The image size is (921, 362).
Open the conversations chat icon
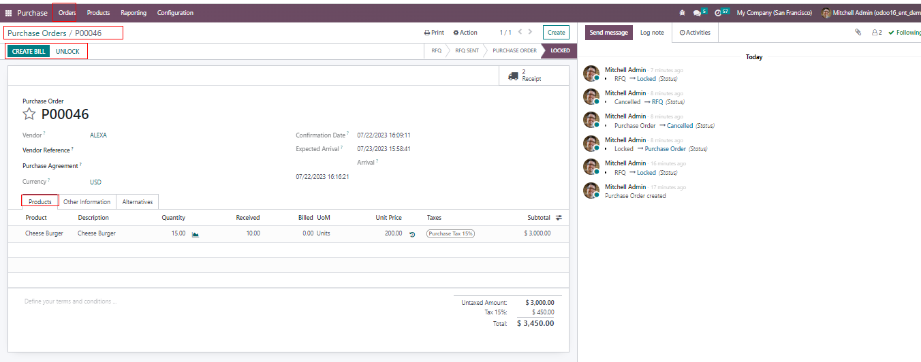pos(698,13)
